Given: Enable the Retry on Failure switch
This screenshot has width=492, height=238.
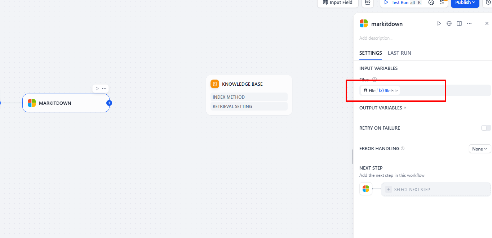Looking at the screenshot, I should click(486, 128).
